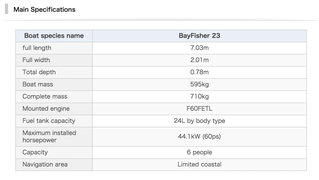Click the full length row label
319x180 pixels.
[x=37, y=48]
